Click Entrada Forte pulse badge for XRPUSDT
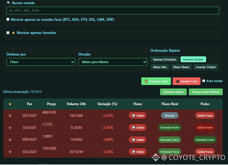Viewport: 228px width, 165px height. pos(205,140)
